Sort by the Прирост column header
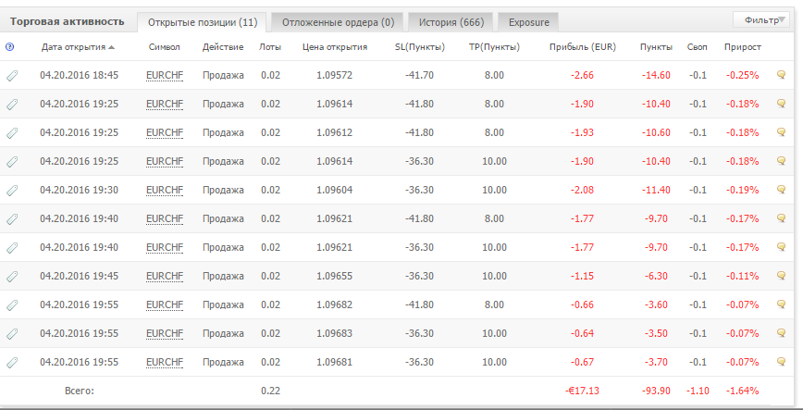 [x=743, y=47]
